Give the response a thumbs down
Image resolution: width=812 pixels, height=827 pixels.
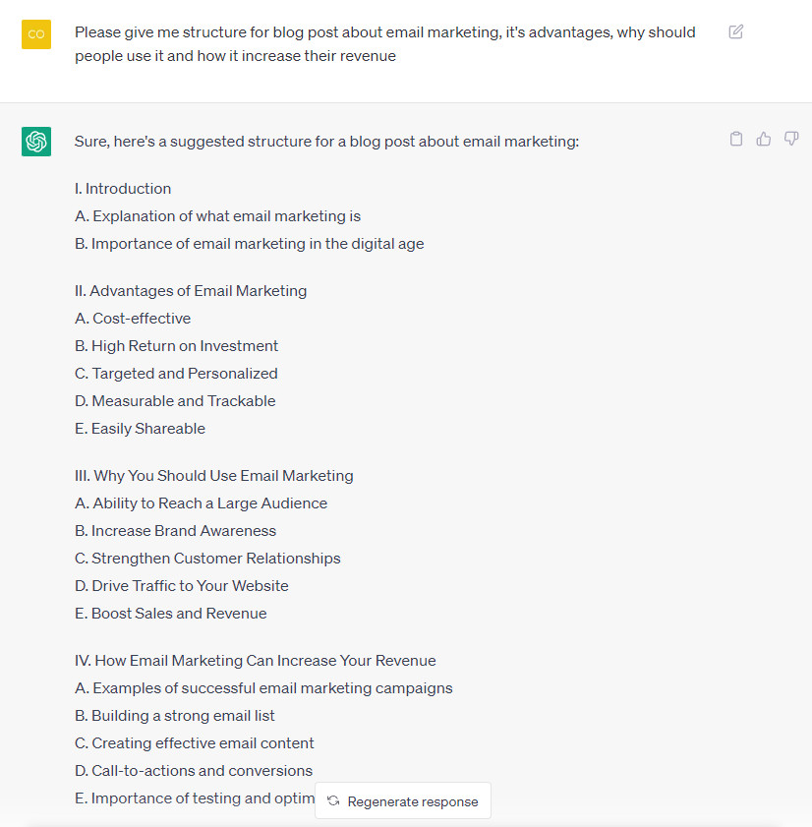point(791,140)
